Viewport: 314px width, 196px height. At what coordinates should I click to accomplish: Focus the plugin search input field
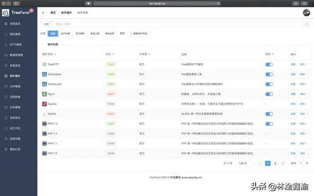pos(178,24)
